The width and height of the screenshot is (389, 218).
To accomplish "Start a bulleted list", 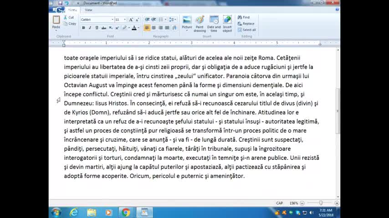I will 161,20.
